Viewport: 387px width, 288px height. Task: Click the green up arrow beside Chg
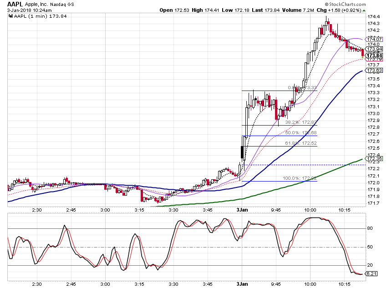(364, 10)
